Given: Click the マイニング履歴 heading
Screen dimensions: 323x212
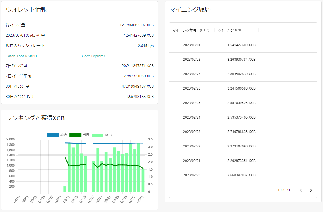Looking at the screenshot, I should pyautogui.click(x=190, y=9).
